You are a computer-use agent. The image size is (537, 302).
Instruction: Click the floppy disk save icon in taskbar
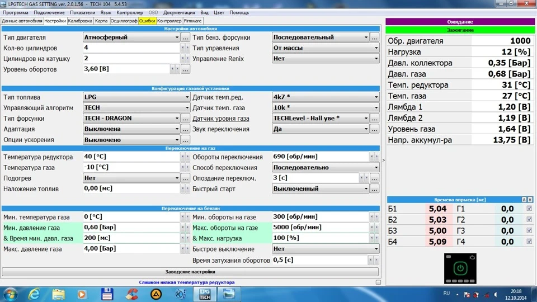tap(107, 294)
